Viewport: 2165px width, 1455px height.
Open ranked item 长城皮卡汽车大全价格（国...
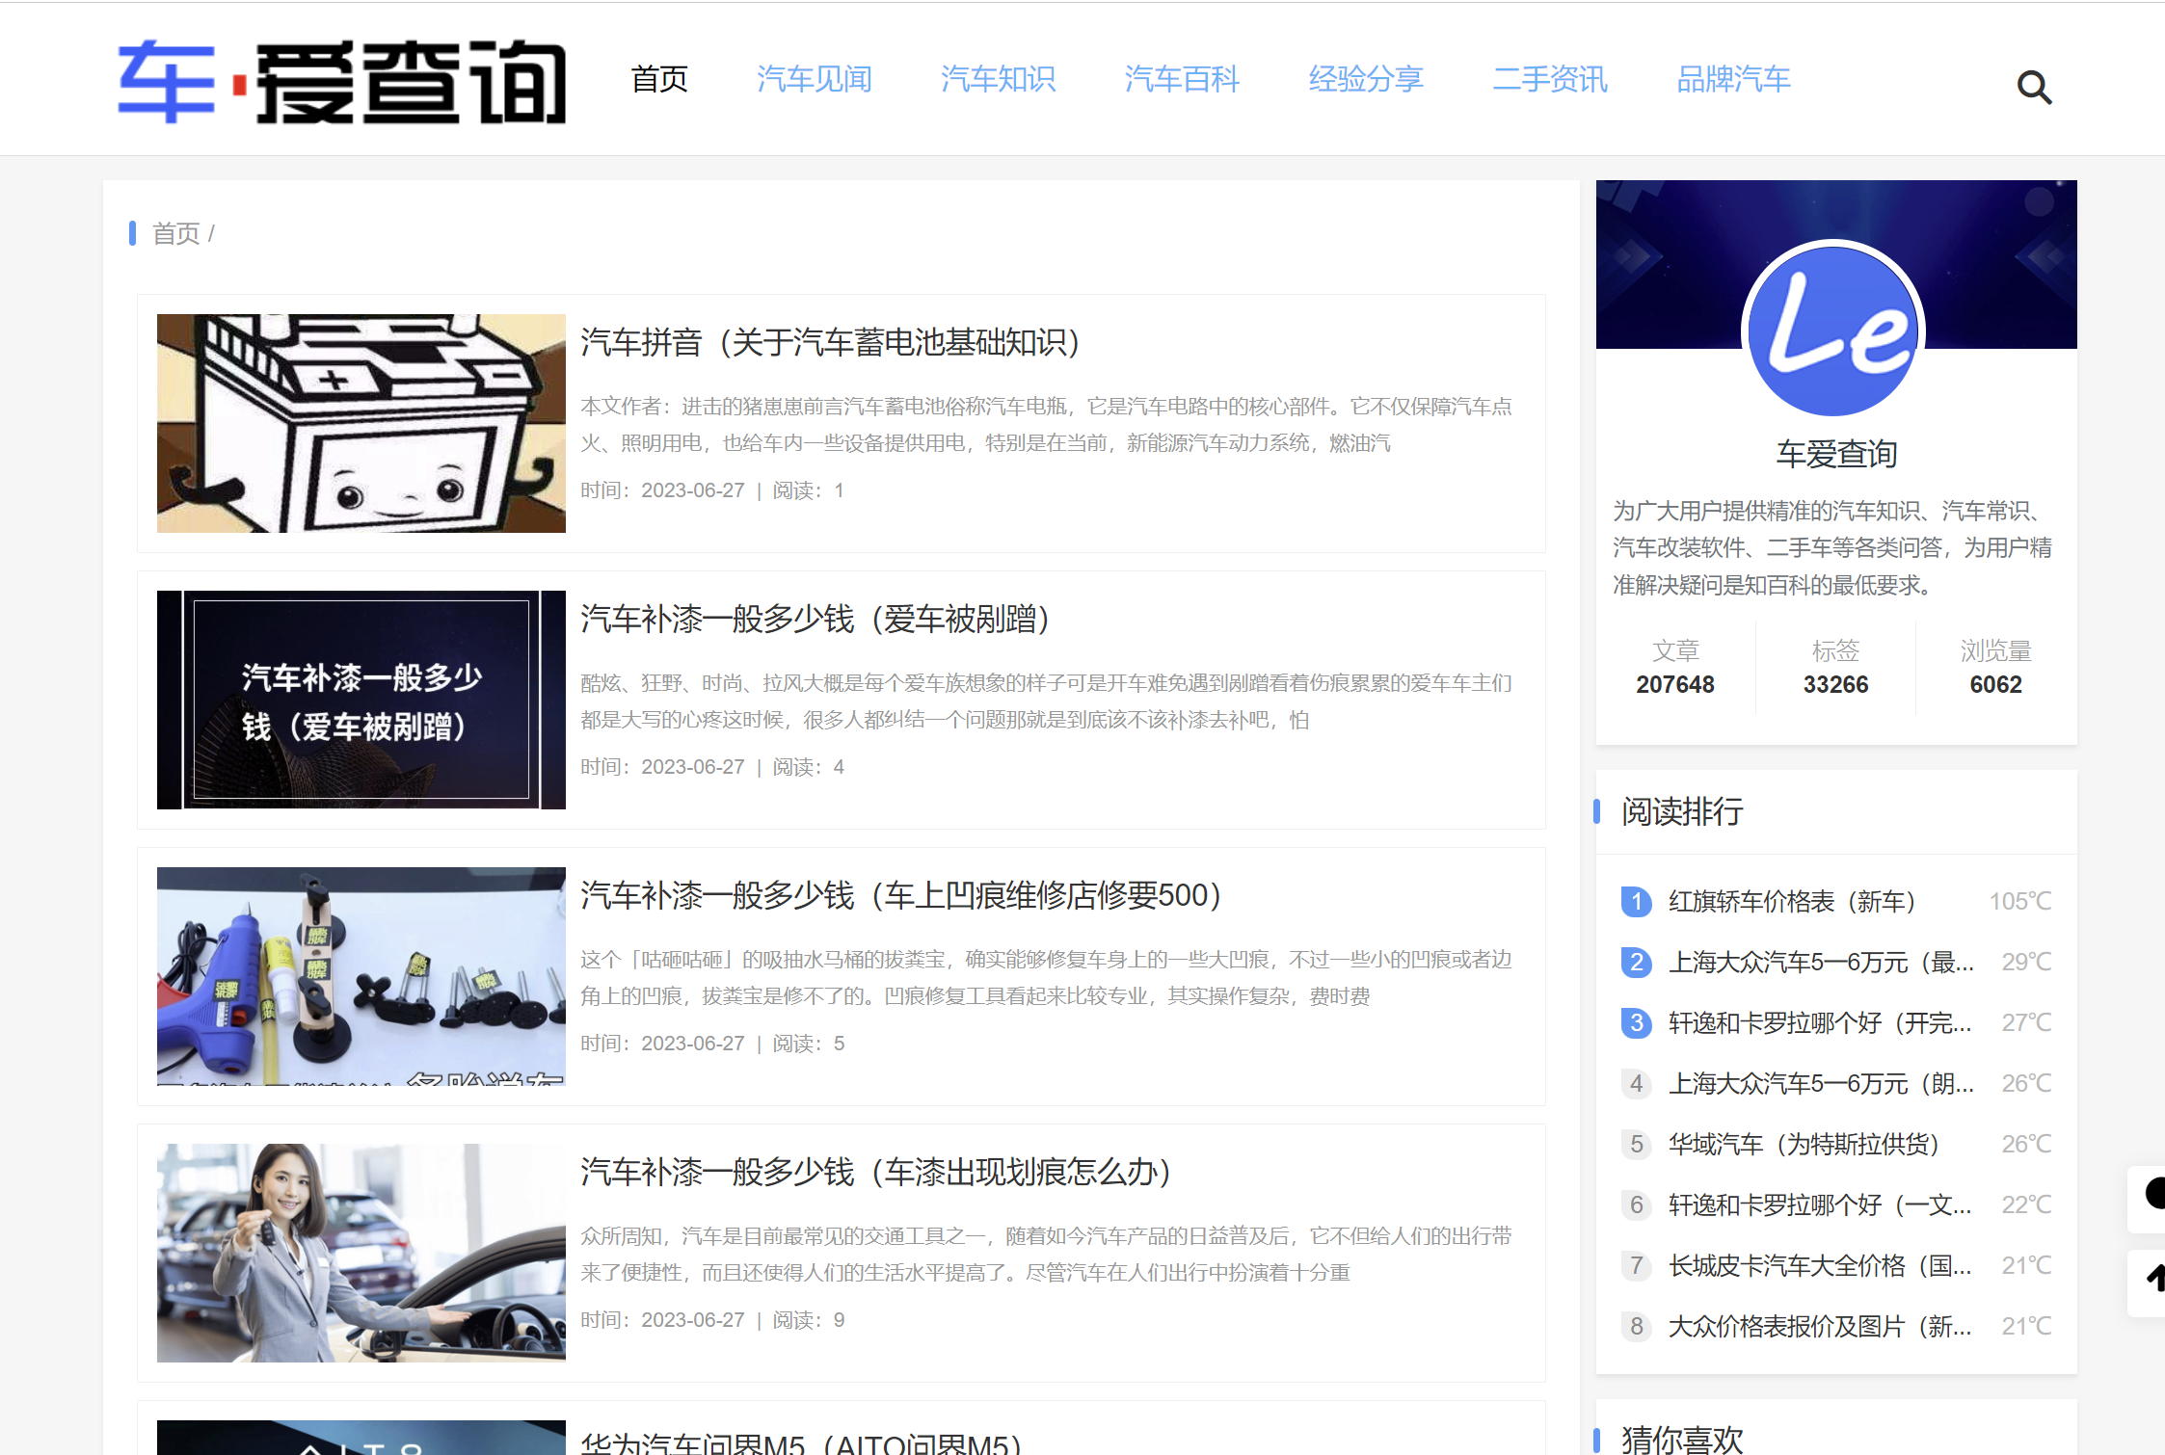[x=1821, y=1265]
